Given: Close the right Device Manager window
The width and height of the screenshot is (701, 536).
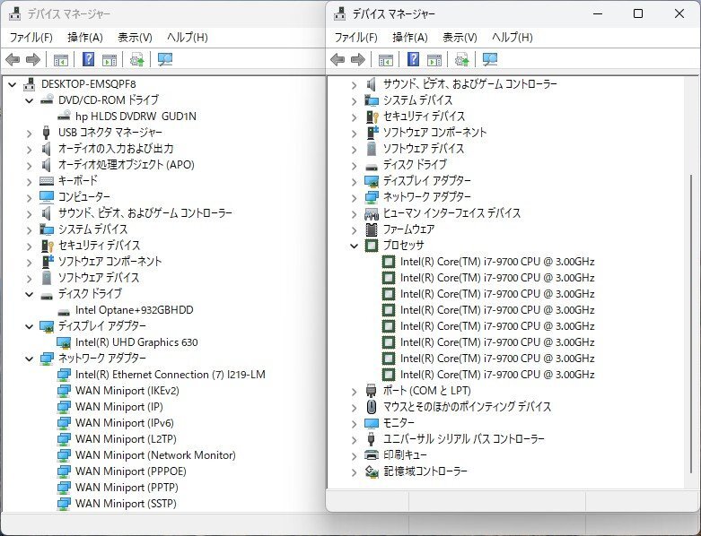Looking at the screenshot, I should coord(679,13).
